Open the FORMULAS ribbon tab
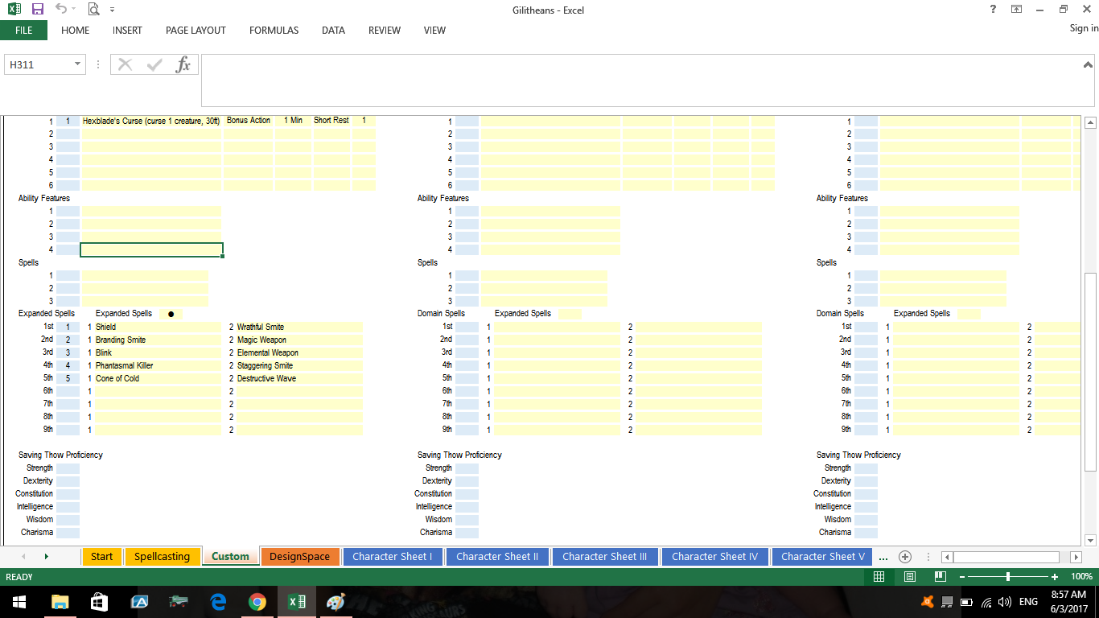Image resolution: width=1099 pixels, height=618 pixels. [274, 31]
